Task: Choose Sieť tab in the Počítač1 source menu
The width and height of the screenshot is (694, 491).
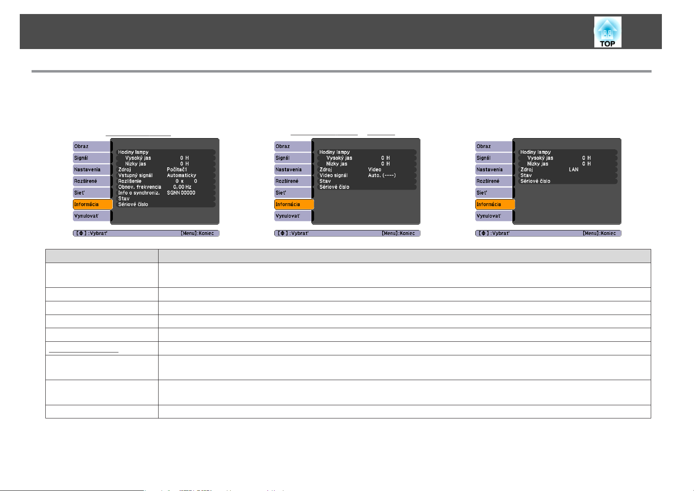Action: point(92,193)
